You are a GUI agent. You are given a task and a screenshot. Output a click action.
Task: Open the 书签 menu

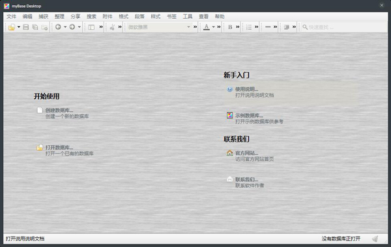171,16
